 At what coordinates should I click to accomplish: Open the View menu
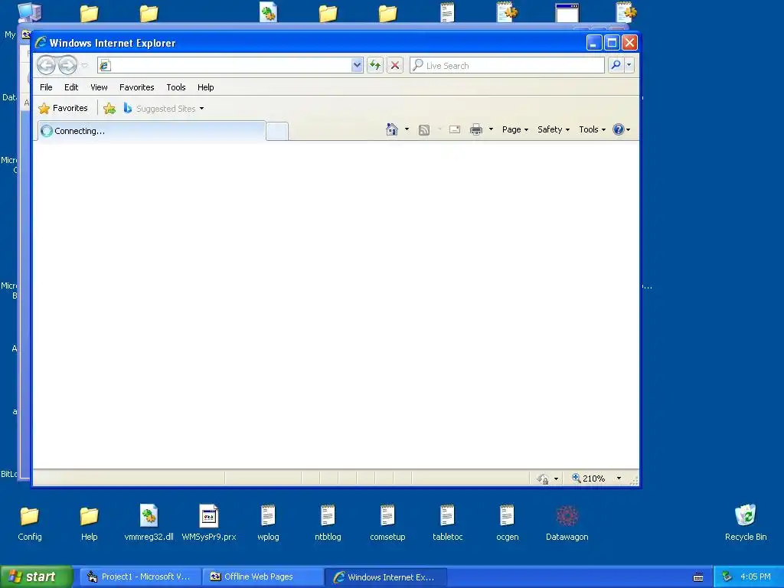99,87
